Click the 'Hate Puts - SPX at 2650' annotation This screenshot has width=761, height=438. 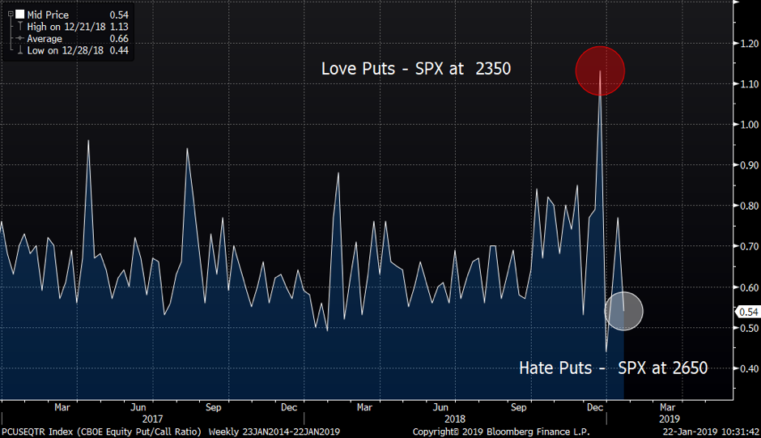(614, 368)
